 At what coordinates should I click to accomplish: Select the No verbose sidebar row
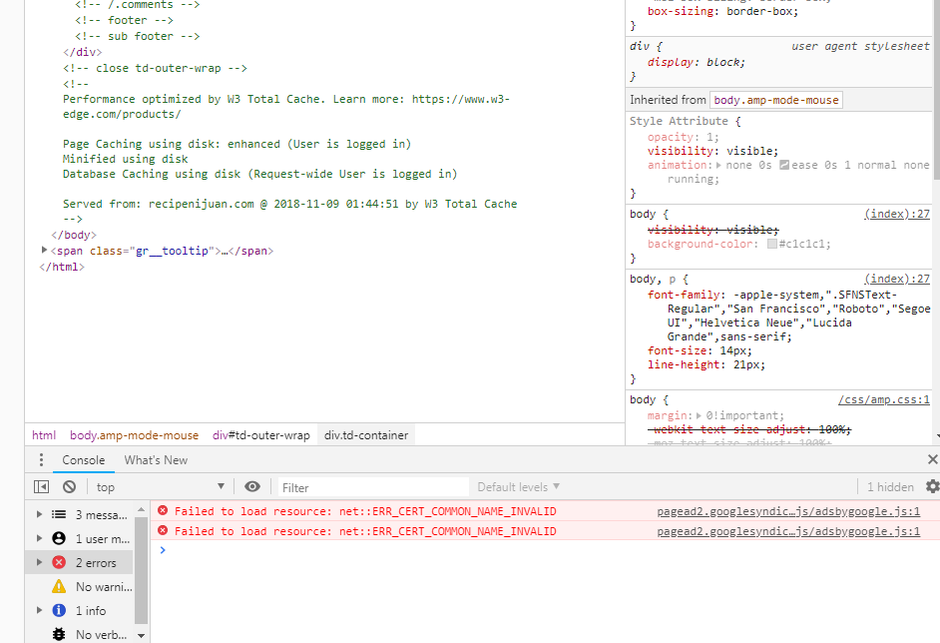(79, 634)
